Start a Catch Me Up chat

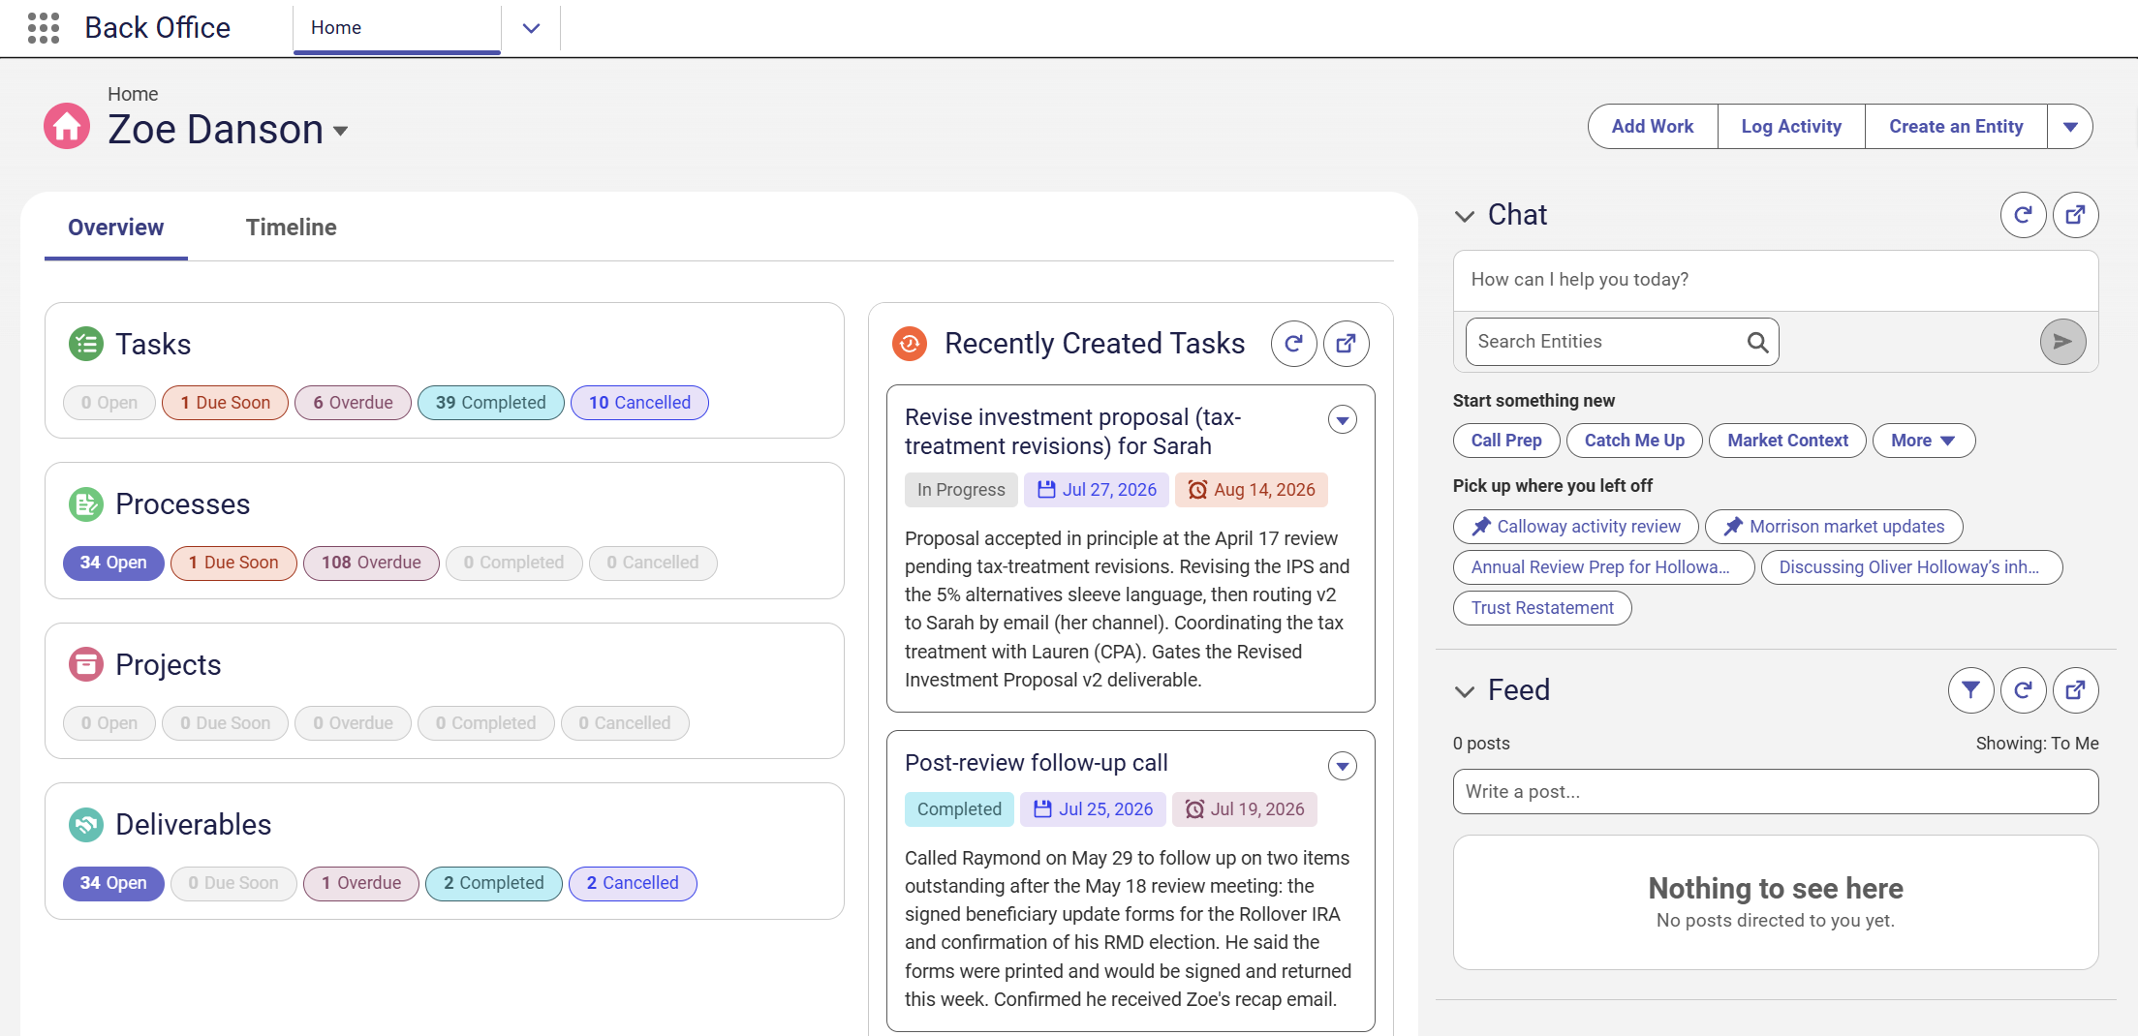click(1634, 441)
